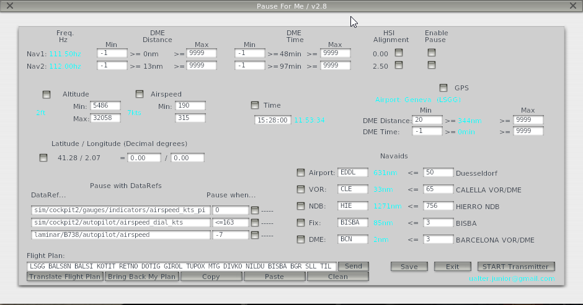The width and height of the screenshot is (583, 305).
Task: Edit Nav2 DME Distance Max field
Action: coord(202,66)
